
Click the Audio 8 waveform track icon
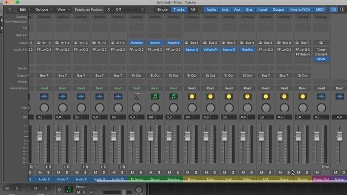(81, 96)
